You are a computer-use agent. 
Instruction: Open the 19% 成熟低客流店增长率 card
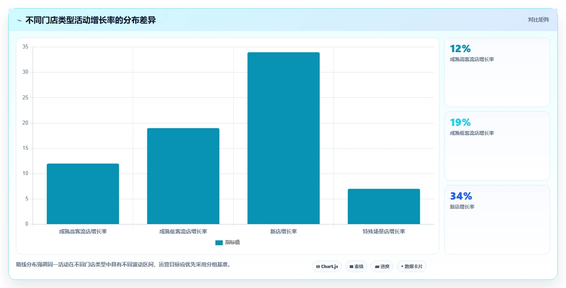pos(497,146)
